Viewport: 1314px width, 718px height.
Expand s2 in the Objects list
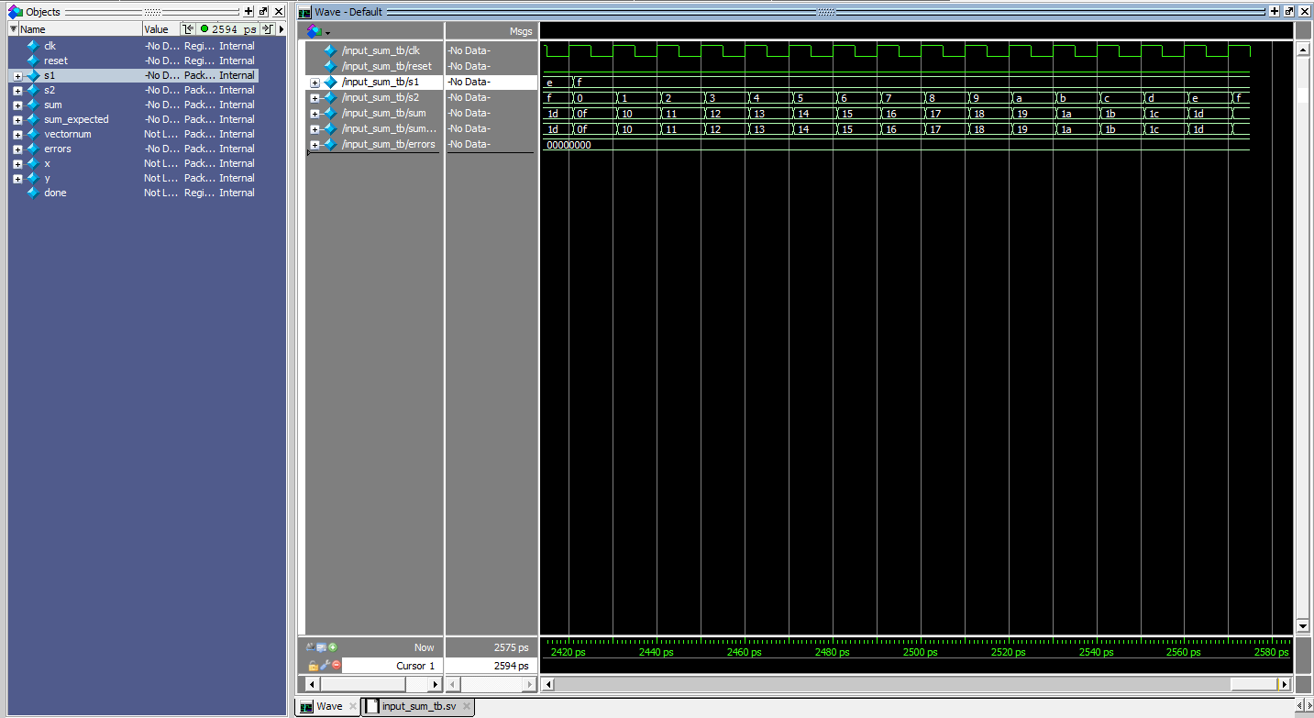pyautogui.click(x=17, y=91)
